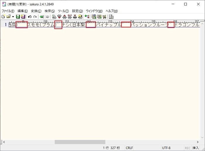Screen dimensions: 205x151
Task: Open common settings with the sliders icon
Action: pos(104,17)
